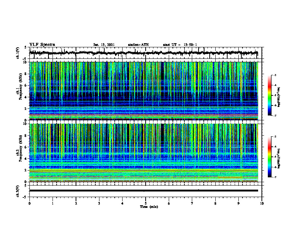Click the time axis tick label "7"
Viewport: 295px width, 228px height.
pos(192,203)
